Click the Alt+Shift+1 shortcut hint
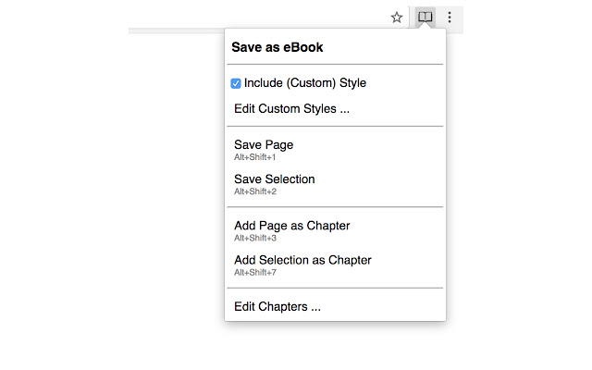 [x=255, y=157]
